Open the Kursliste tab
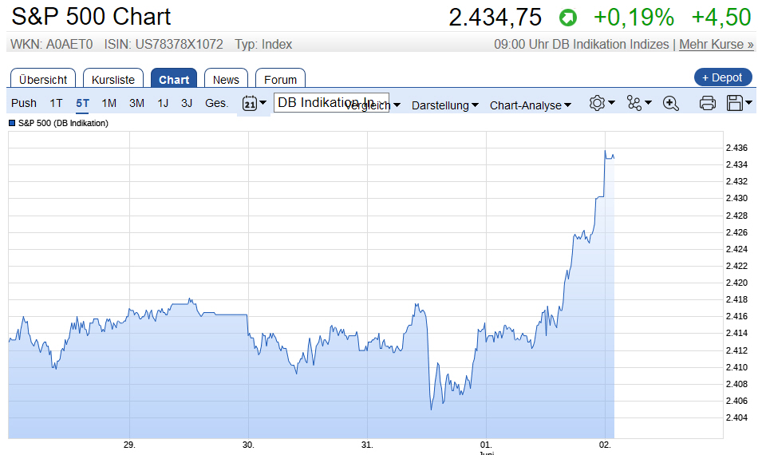The width and height of the screenshot is (758, 455). [x=114, y=79]
